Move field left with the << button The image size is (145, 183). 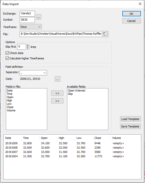pos(57,93)
